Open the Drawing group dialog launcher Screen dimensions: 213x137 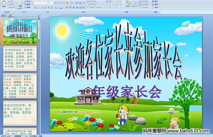pyautogui.click(x=149, y=12)
